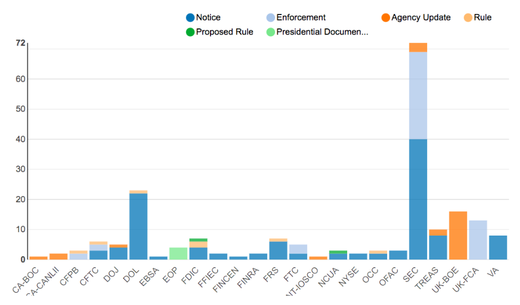Viewport: 520px width, 305px height.
Task: Click the VA Notice bar
Action: tap(498, 247)
